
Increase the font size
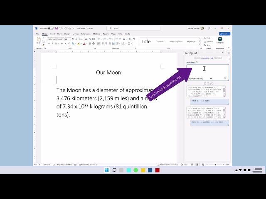click(x=73, y=39)
